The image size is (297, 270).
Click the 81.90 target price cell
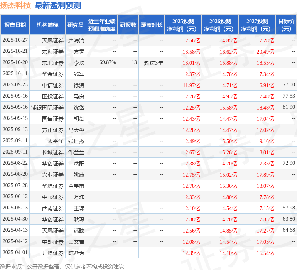[x=289, y=107]
